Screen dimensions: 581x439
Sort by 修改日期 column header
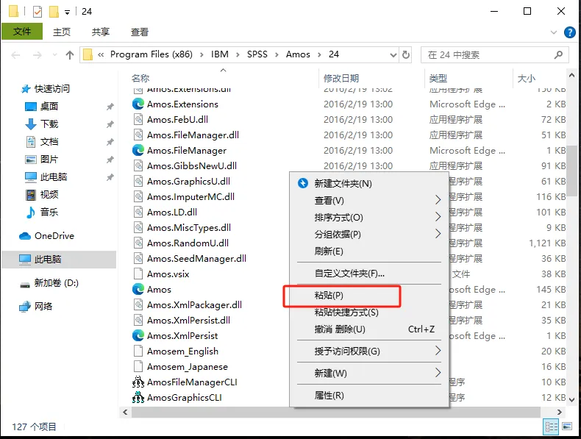[x=341, y=78]
